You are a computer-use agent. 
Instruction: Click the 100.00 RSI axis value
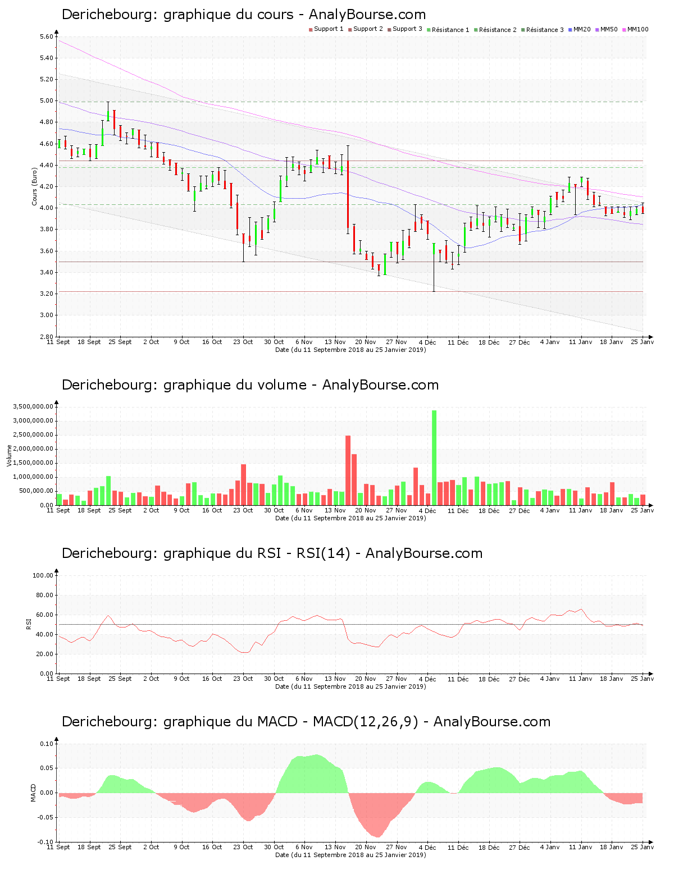pyautogui.click(x=43, y=575)
